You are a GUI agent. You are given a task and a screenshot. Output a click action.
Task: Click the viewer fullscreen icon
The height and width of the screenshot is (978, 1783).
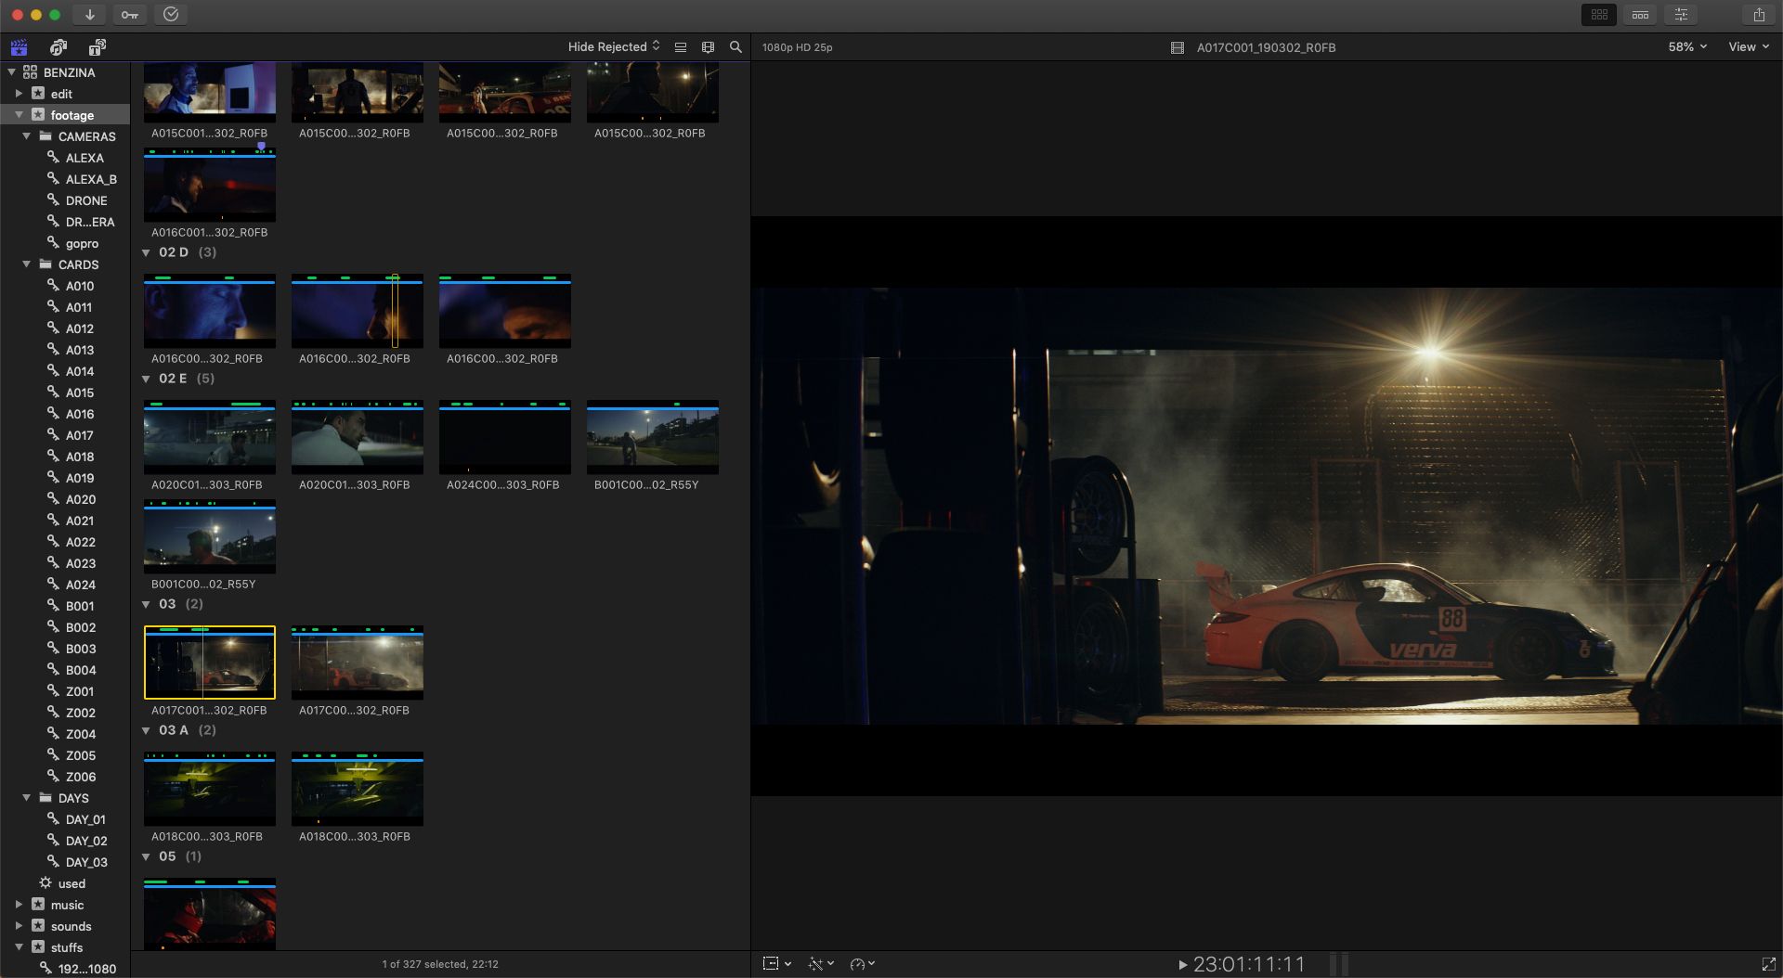[x=1768, y=965]
